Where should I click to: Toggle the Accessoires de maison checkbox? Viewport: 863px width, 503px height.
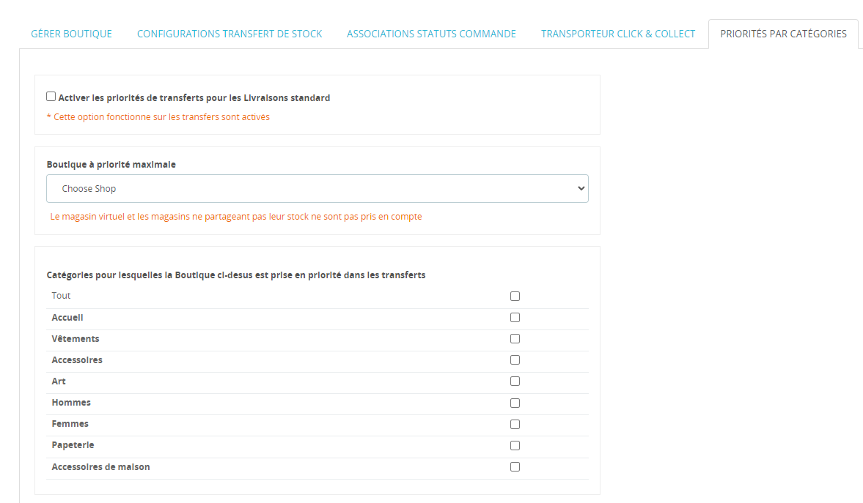(x=515, y=466)
